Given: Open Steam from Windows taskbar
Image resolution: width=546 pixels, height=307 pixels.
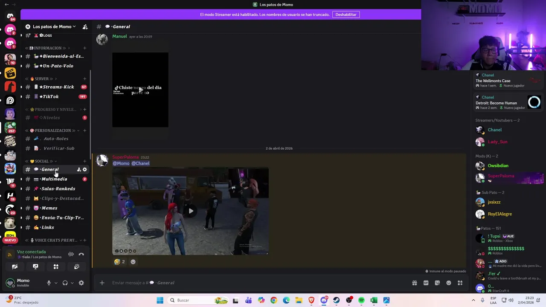Looking at the screenshot, I should click(337, 300).
